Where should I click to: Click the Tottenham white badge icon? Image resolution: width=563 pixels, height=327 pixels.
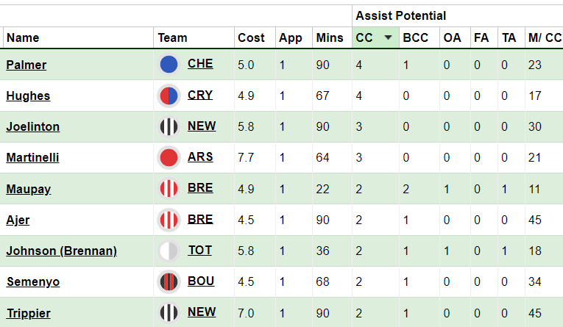(169, 251)
